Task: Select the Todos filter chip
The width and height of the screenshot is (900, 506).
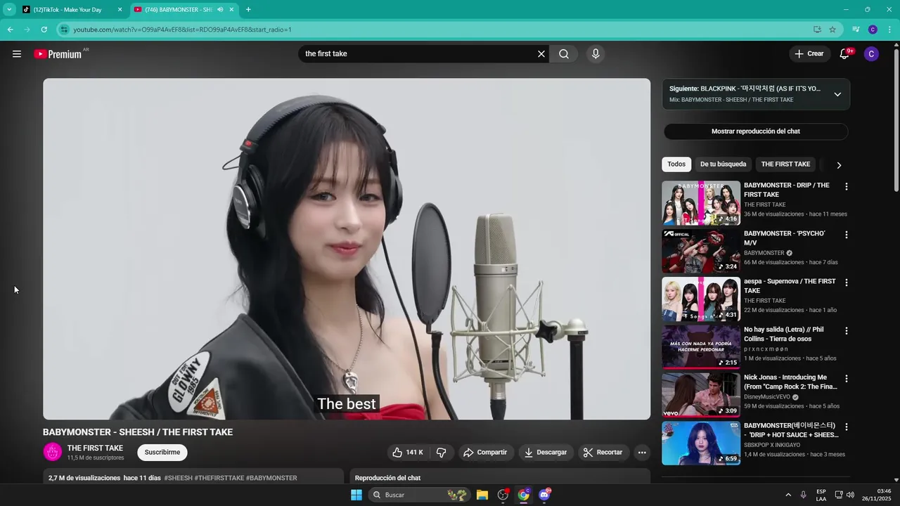Action: pos(676,164)
